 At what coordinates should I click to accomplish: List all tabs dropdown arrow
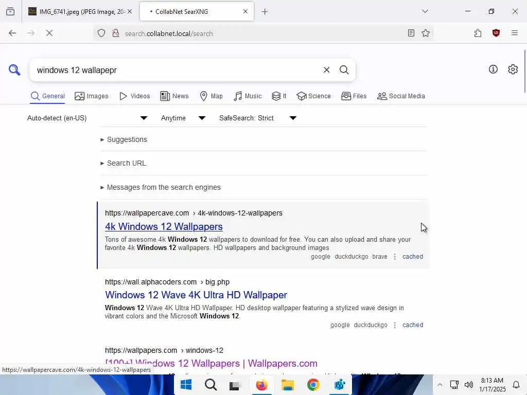point(425,11)
